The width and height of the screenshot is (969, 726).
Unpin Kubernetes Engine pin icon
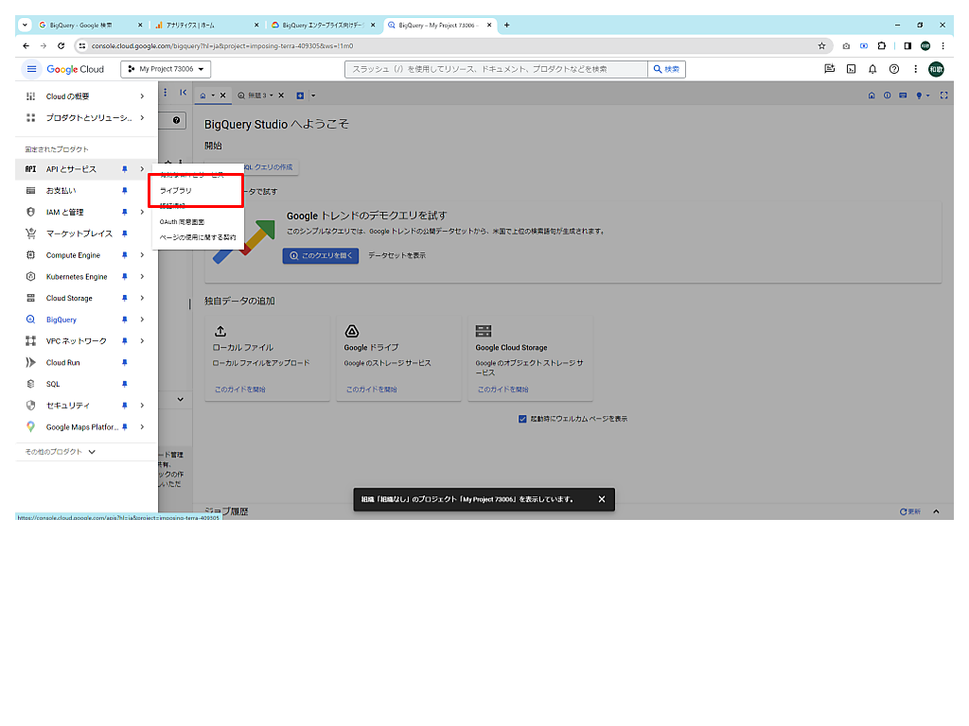(124, 277)
